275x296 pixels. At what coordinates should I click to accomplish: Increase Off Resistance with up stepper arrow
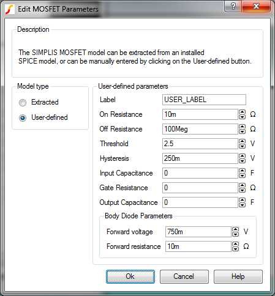coord(242,127)
